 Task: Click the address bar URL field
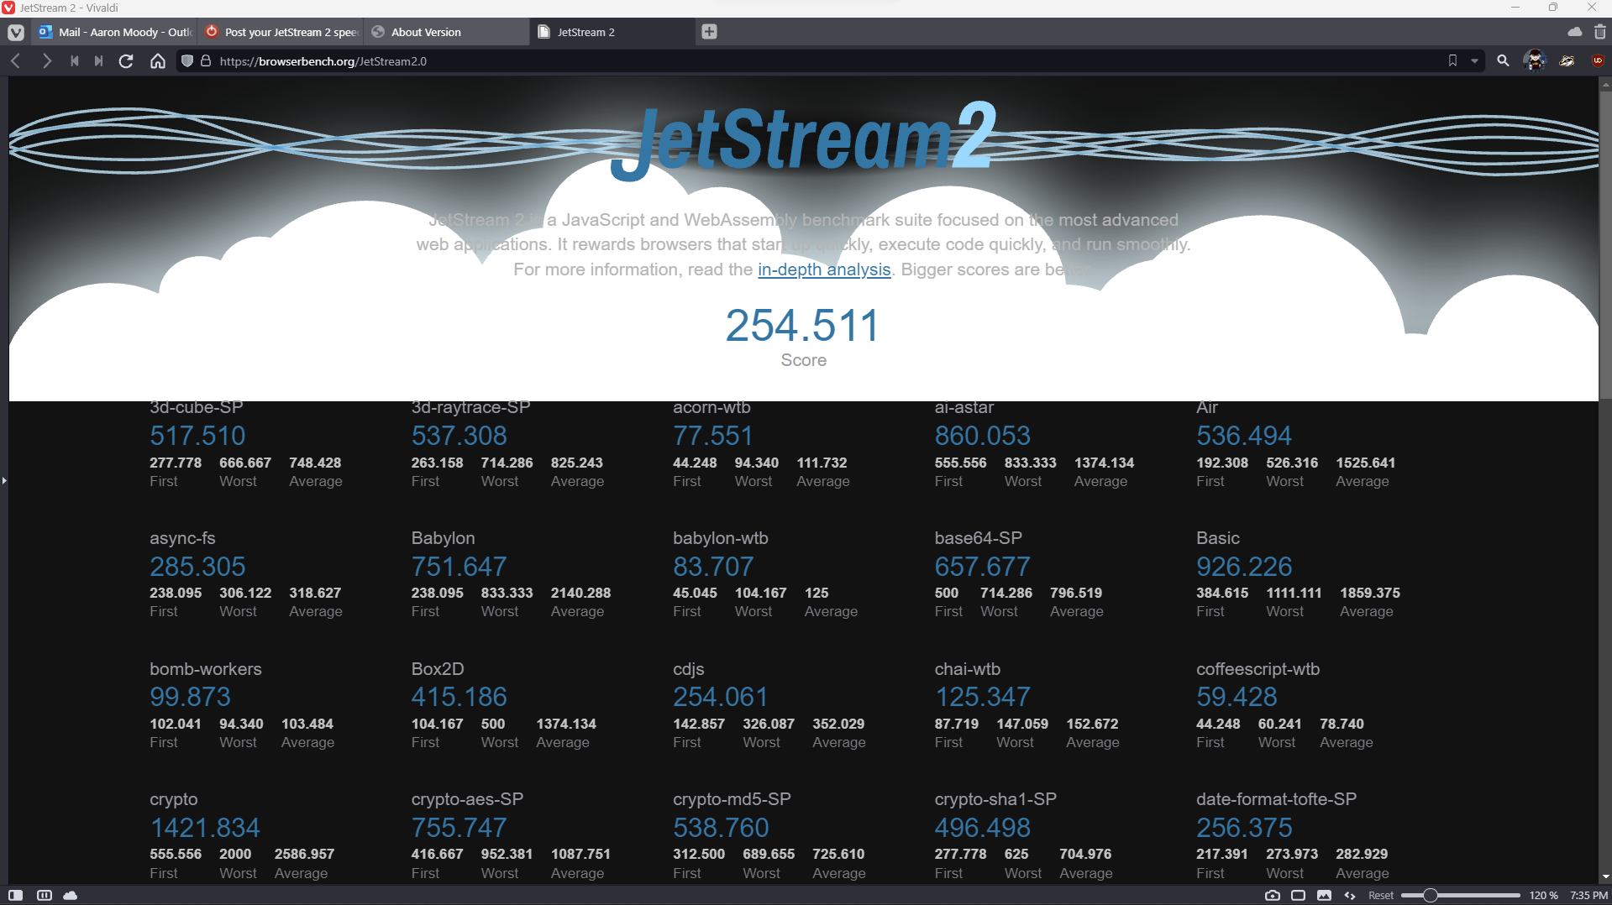[823, 61]
